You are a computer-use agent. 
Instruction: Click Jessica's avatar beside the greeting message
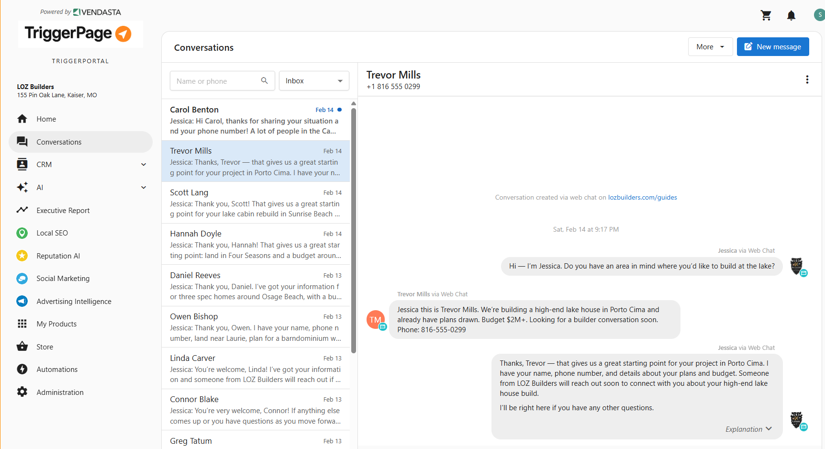tap(797, 266)
